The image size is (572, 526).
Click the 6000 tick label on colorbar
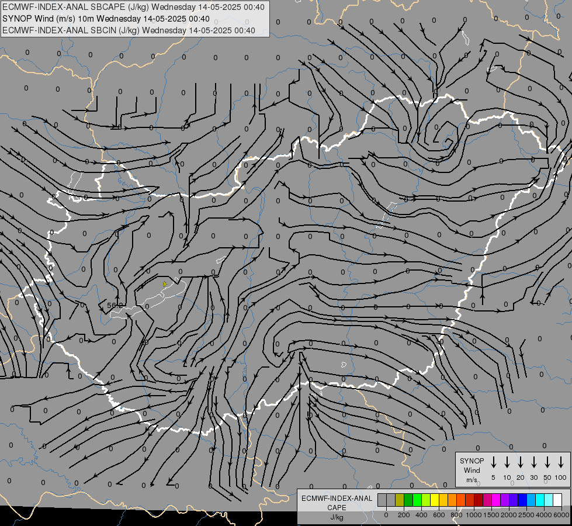click(561, 515)
